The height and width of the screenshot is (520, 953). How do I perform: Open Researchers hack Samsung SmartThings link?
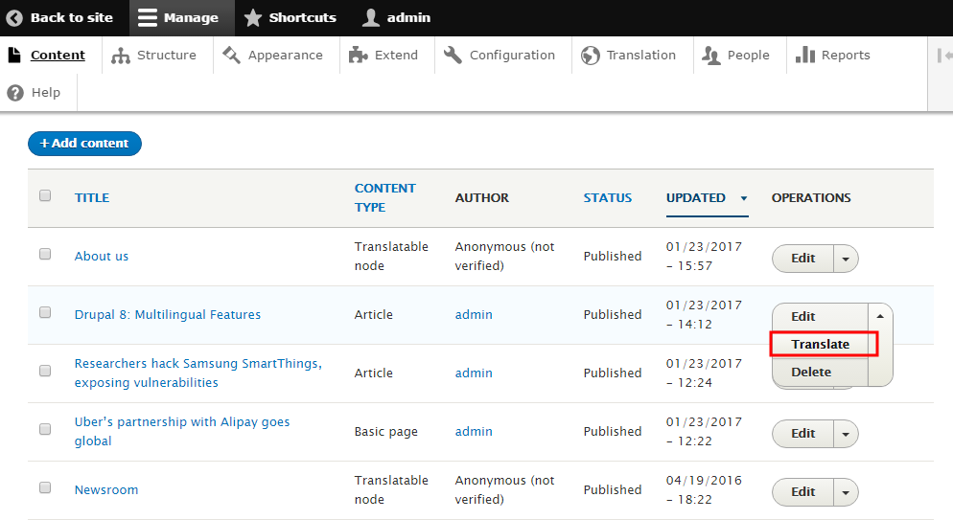[198, 373]
